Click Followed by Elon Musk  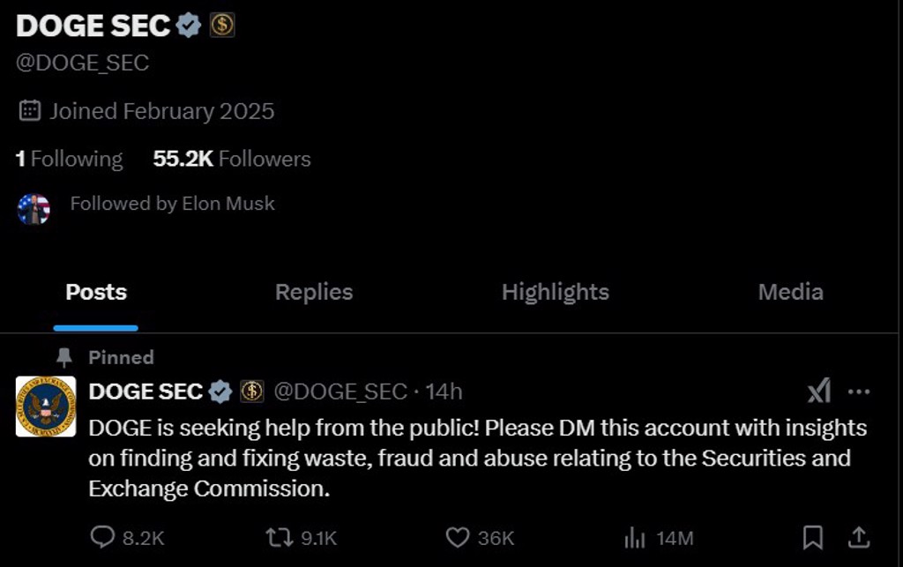(x=174, y=203)
